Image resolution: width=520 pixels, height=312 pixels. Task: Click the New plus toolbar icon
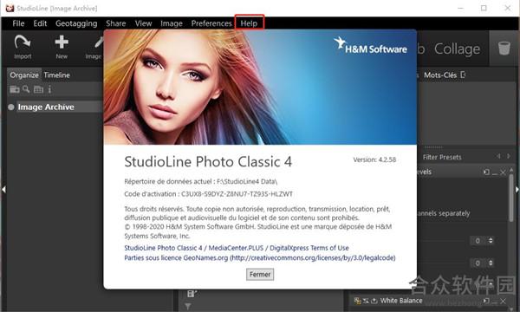(x=62, y=42)
